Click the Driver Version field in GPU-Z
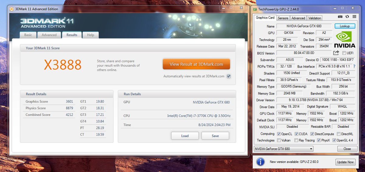The image size is (365, 172). pos(315,100)
